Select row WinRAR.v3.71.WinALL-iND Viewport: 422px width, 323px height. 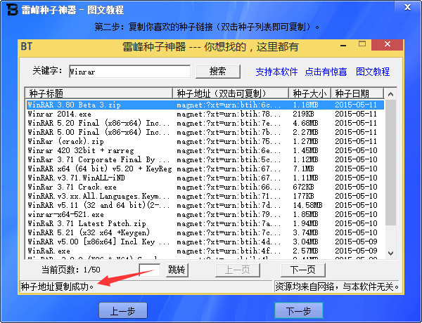click(x=205, y=178)
